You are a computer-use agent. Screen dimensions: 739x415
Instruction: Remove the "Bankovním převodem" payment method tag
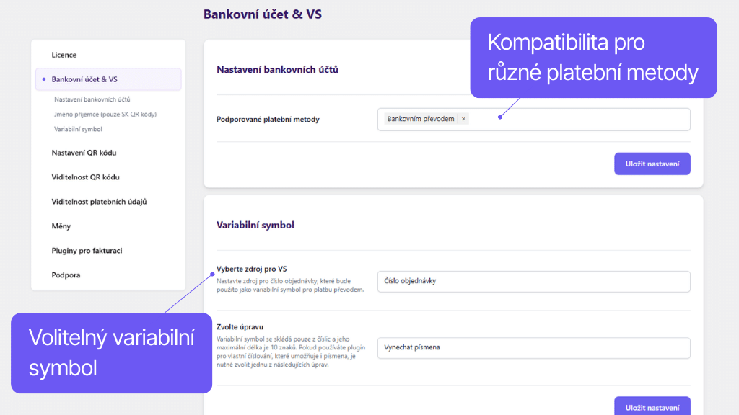tap(463, 119)
